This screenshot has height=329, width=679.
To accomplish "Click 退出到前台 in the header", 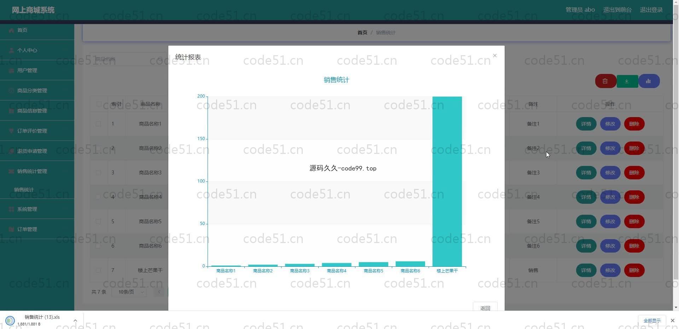I will 617,10.
